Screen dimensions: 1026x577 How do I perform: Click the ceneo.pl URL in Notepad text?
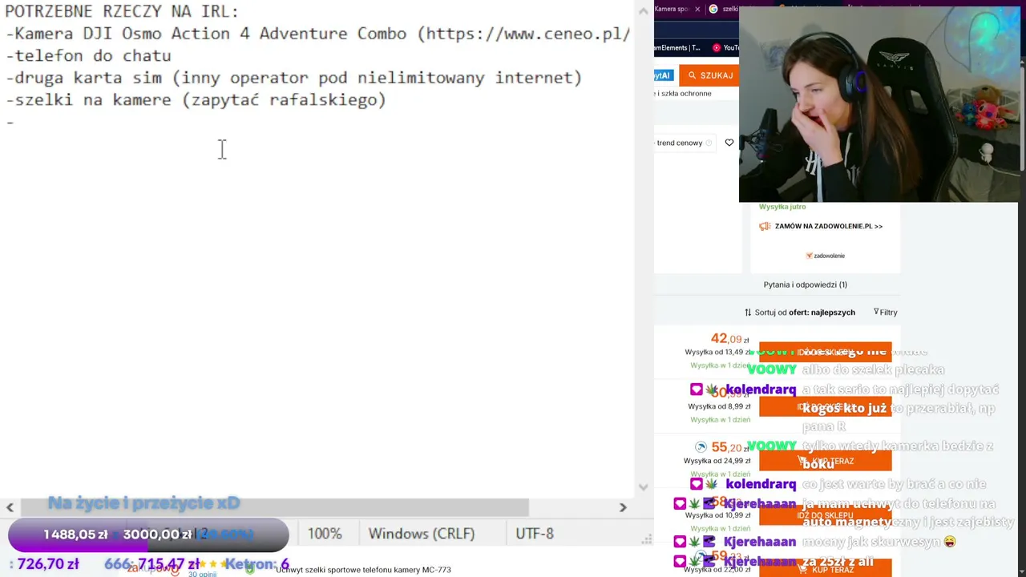[x=527, y=34]
